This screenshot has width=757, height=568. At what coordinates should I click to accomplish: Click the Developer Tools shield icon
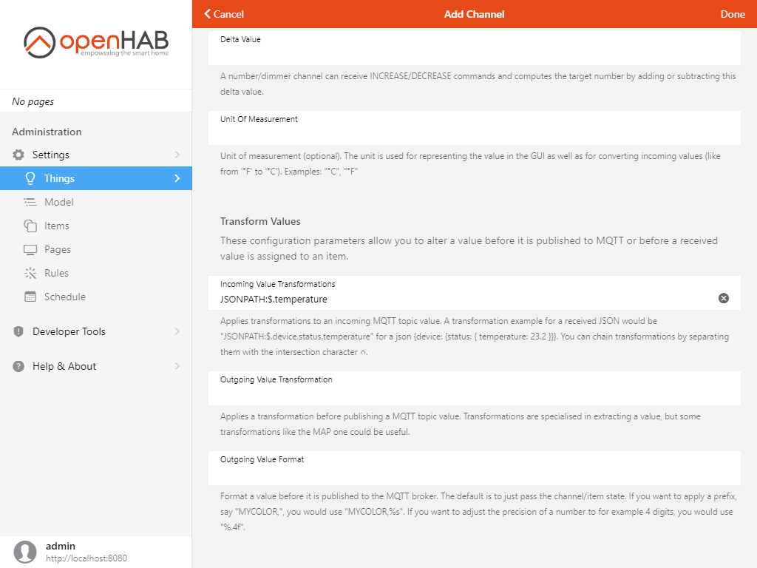18,331
